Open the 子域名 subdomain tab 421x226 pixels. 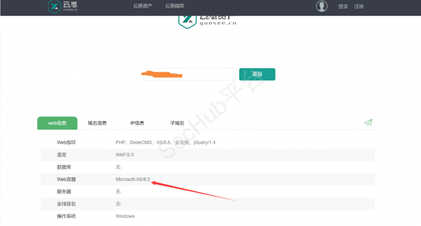[177, 123]
